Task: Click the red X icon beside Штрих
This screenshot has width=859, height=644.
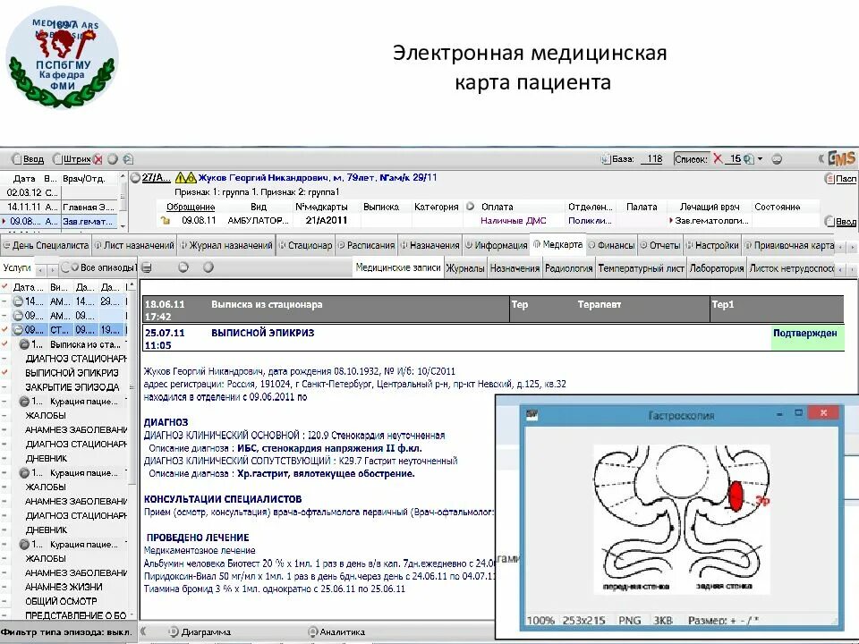Action: pos(98,159)
